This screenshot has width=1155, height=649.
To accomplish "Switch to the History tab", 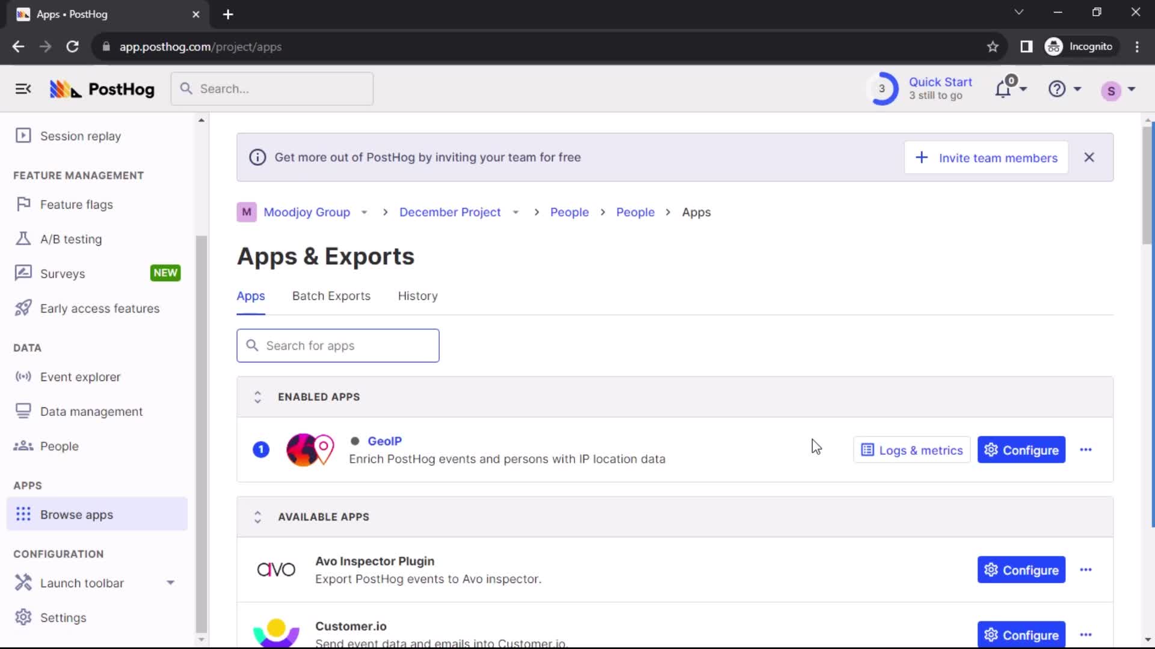I will (x=418, y=296).
